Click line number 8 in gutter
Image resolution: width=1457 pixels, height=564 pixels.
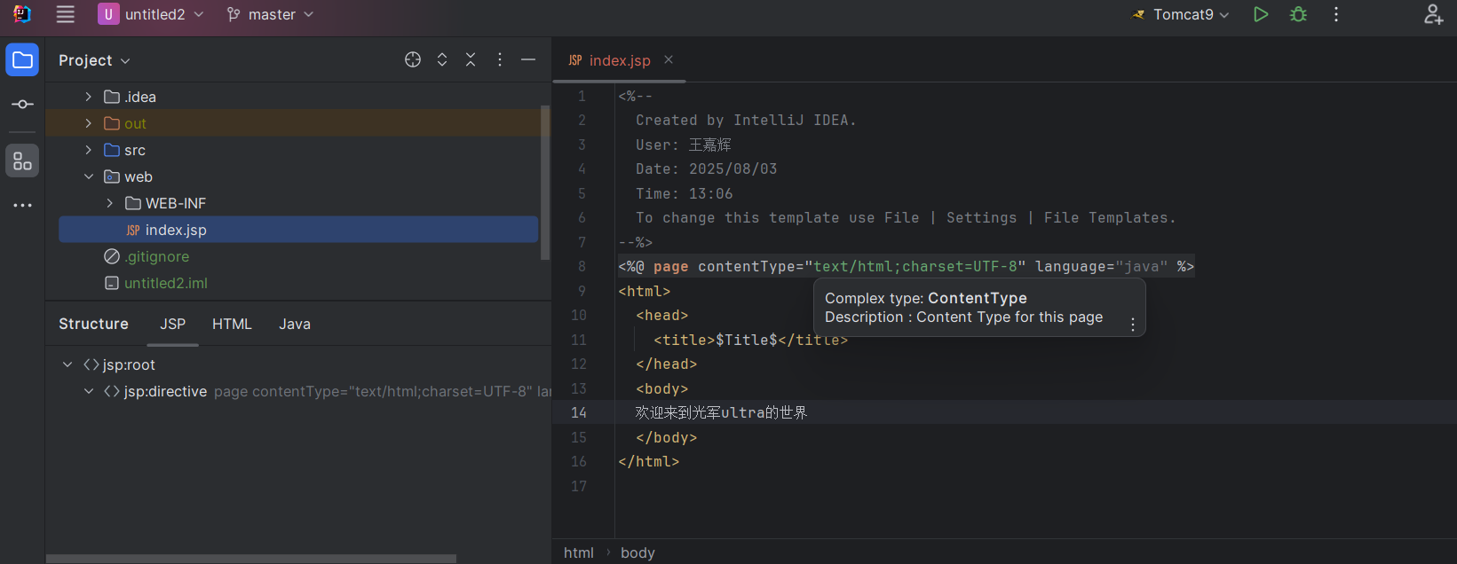582,266
